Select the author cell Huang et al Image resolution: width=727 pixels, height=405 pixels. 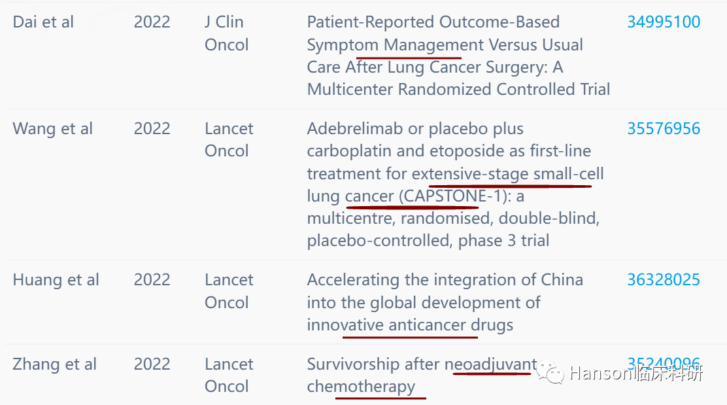(56, 280)
